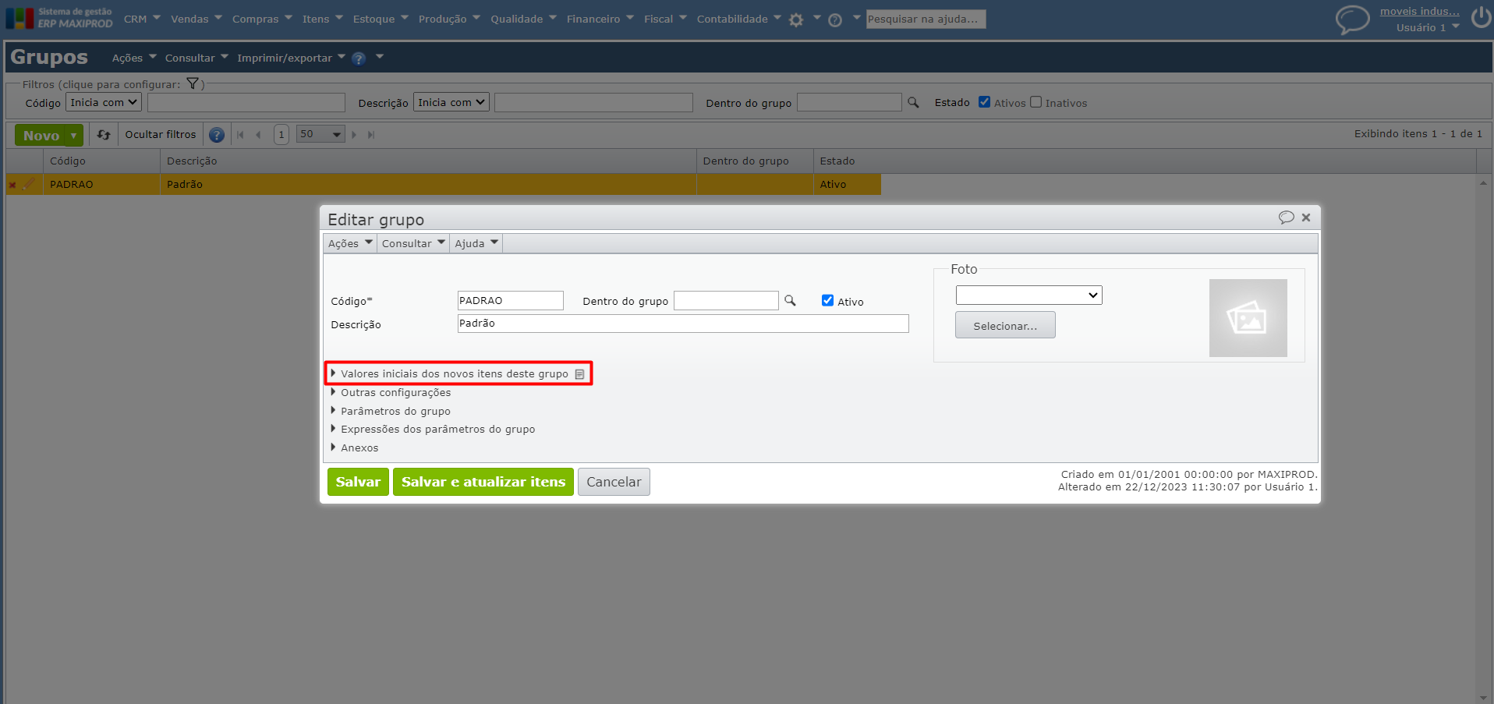The image size is (1494, 704).
Task: Click the Código field in dialog
Action: click(510, 300)
